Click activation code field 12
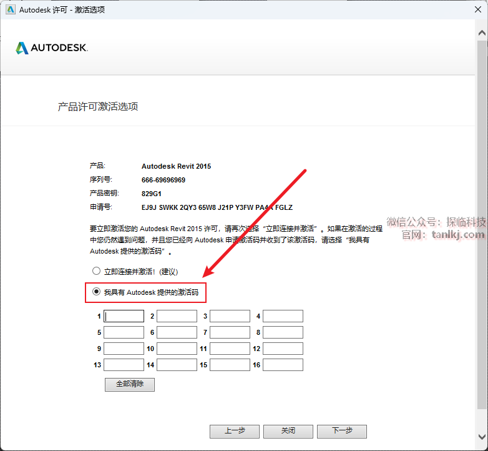The width and height of the screenshot is (488, 451). pyautogui.click(x=283, y=349)
